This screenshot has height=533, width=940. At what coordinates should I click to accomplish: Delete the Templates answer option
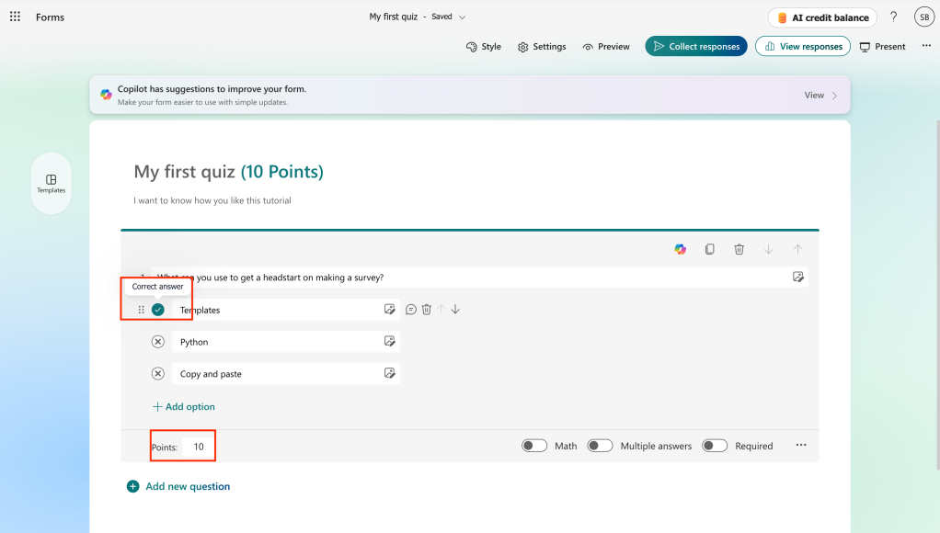426,309
